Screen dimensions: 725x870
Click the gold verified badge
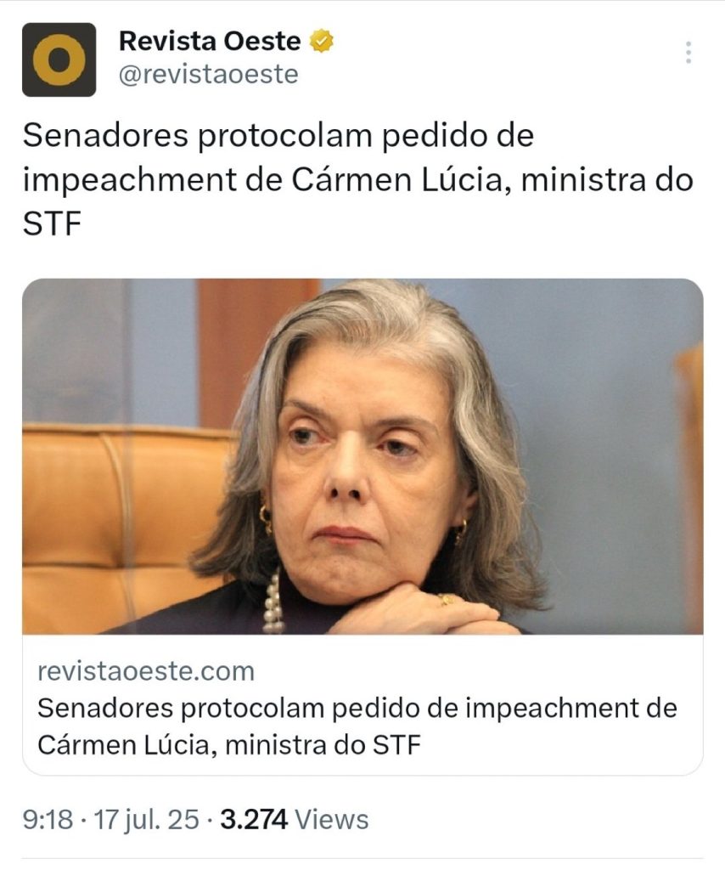tap(321, 41)
